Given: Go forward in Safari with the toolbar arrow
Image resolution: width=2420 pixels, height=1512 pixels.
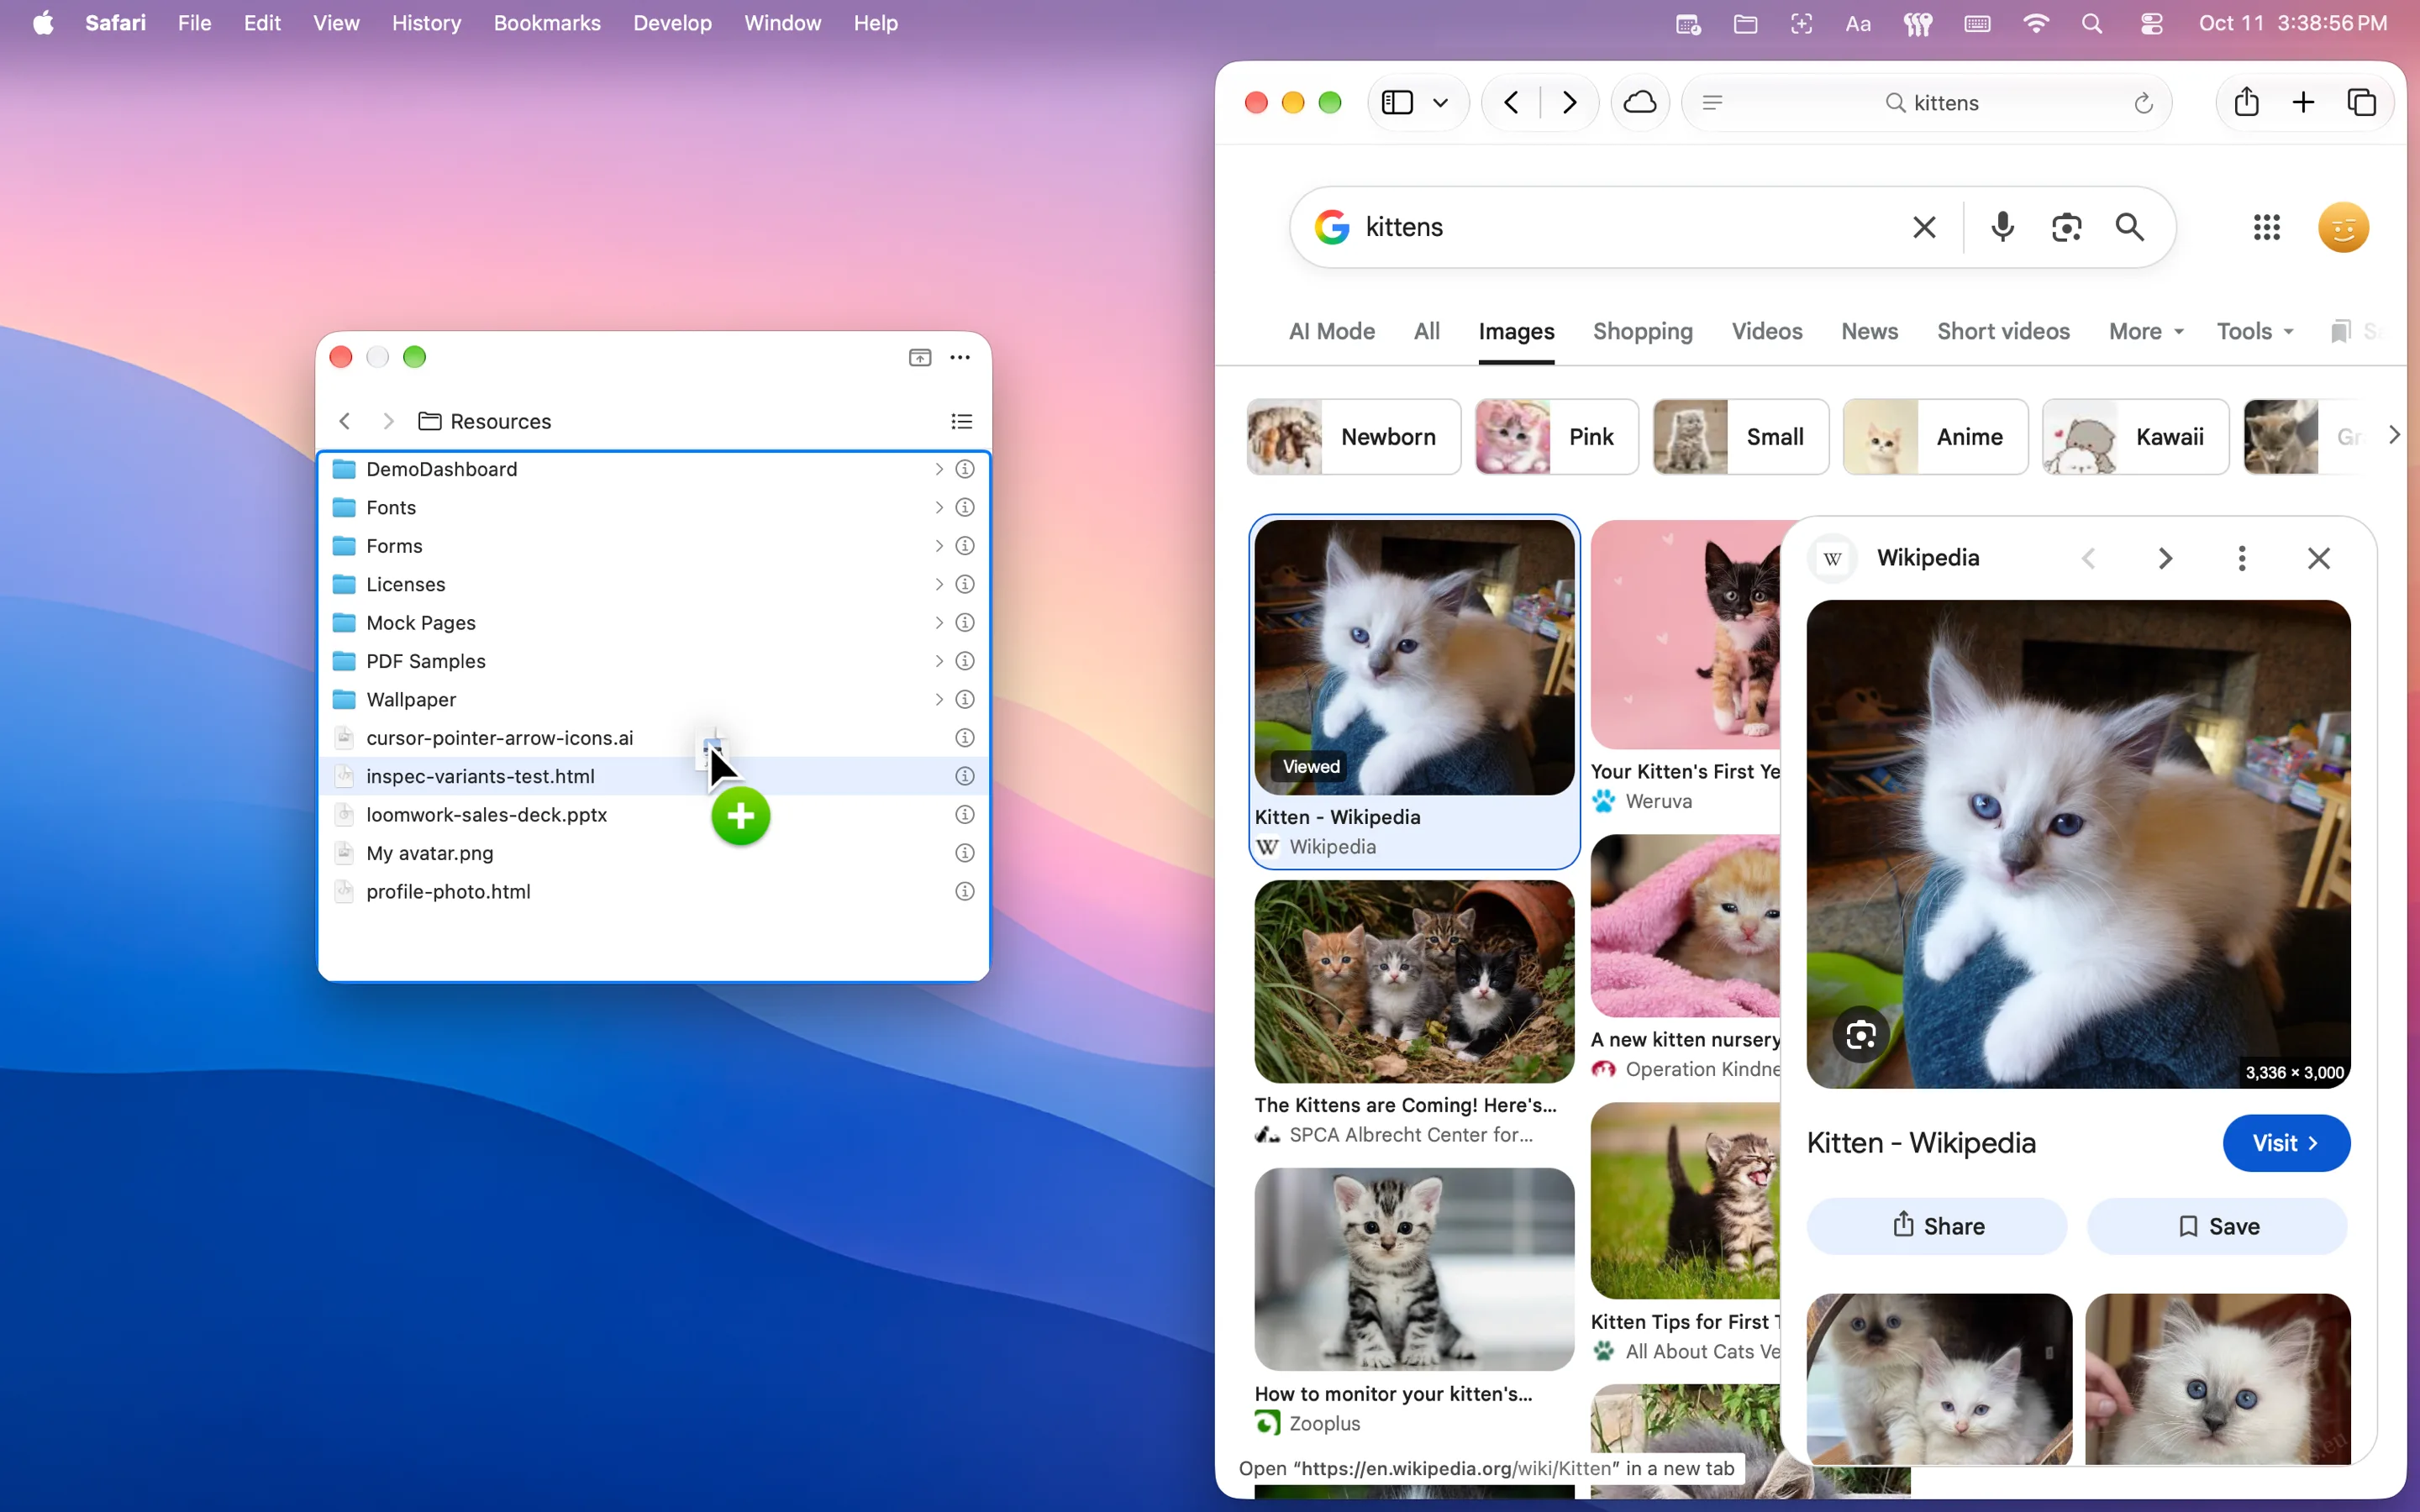Looking at the screenshot, I should 1569,102.
